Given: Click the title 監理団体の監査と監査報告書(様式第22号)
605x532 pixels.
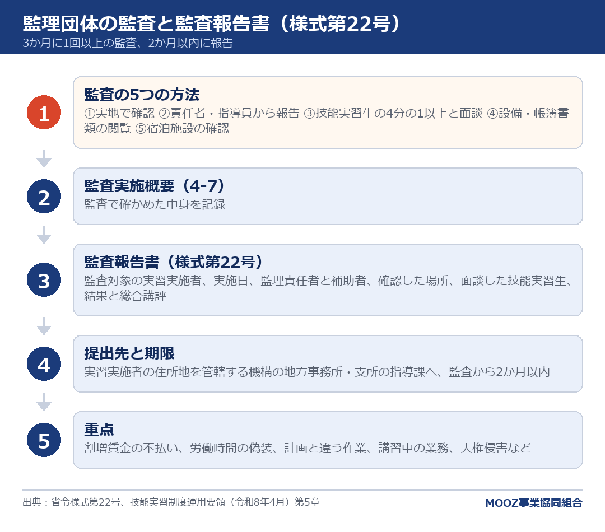Looking at the screenshot, I should pyautogui.click(x=212, y=24).
